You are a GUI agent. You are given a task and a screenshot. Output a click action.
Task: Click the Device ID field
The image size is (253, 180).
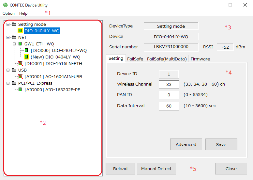(x=169, y=74)
